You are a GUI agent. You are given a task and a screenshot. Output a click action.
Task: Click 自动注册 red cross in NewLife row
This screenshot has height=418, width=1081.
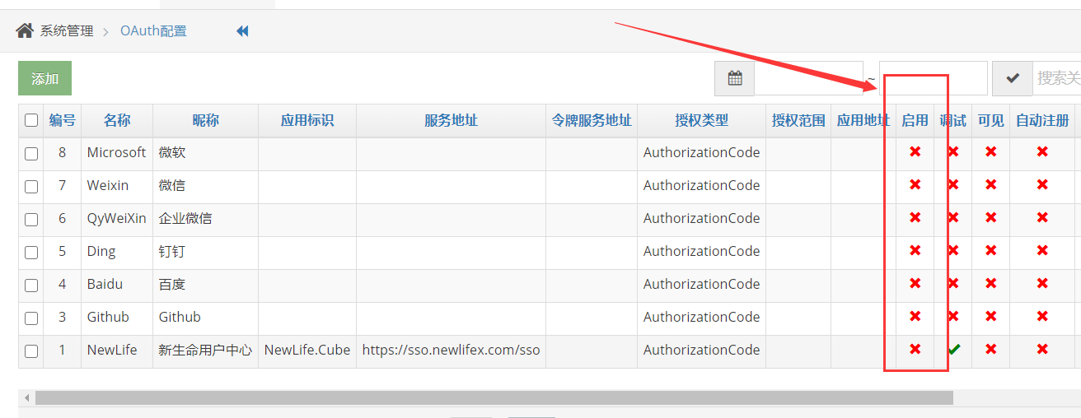pos(1042,350)
